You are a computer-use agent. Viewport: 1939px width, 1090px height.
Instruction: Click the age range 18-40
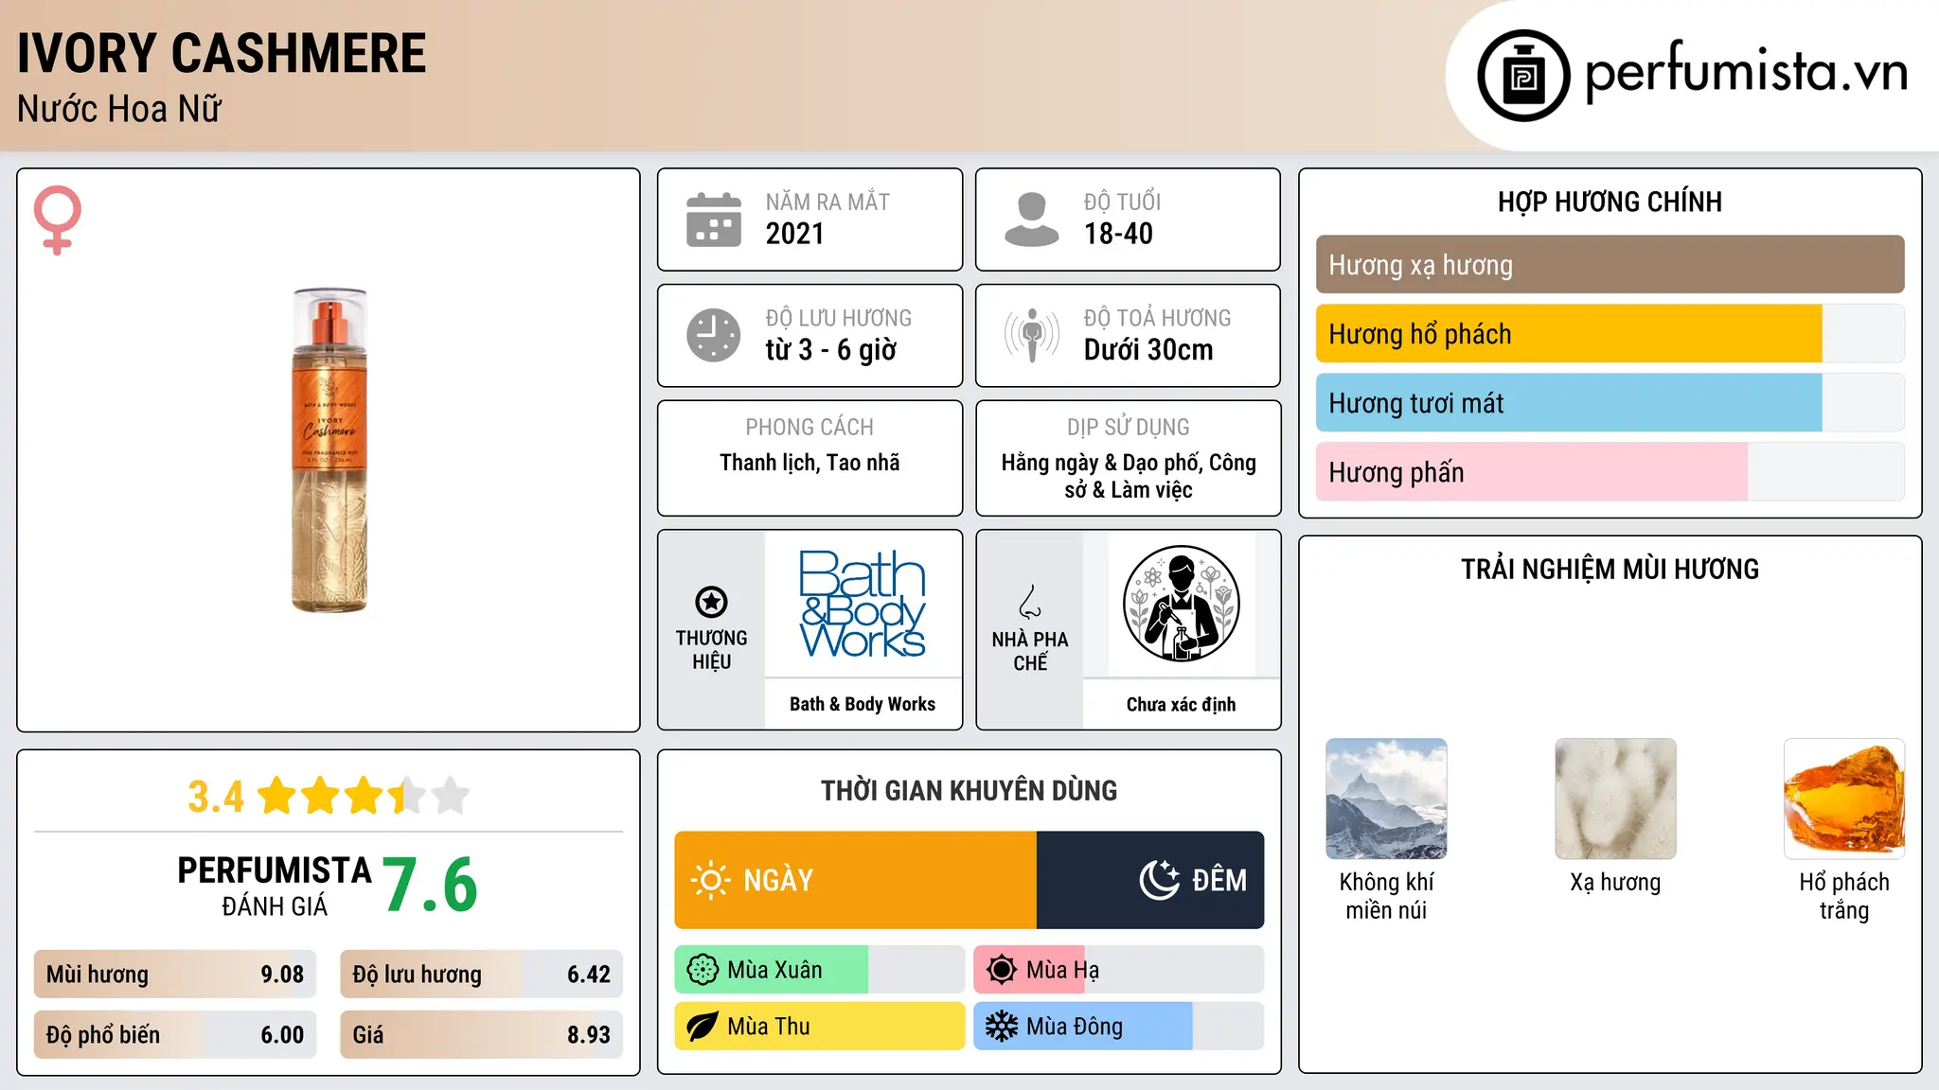[x=1118, y=234]
